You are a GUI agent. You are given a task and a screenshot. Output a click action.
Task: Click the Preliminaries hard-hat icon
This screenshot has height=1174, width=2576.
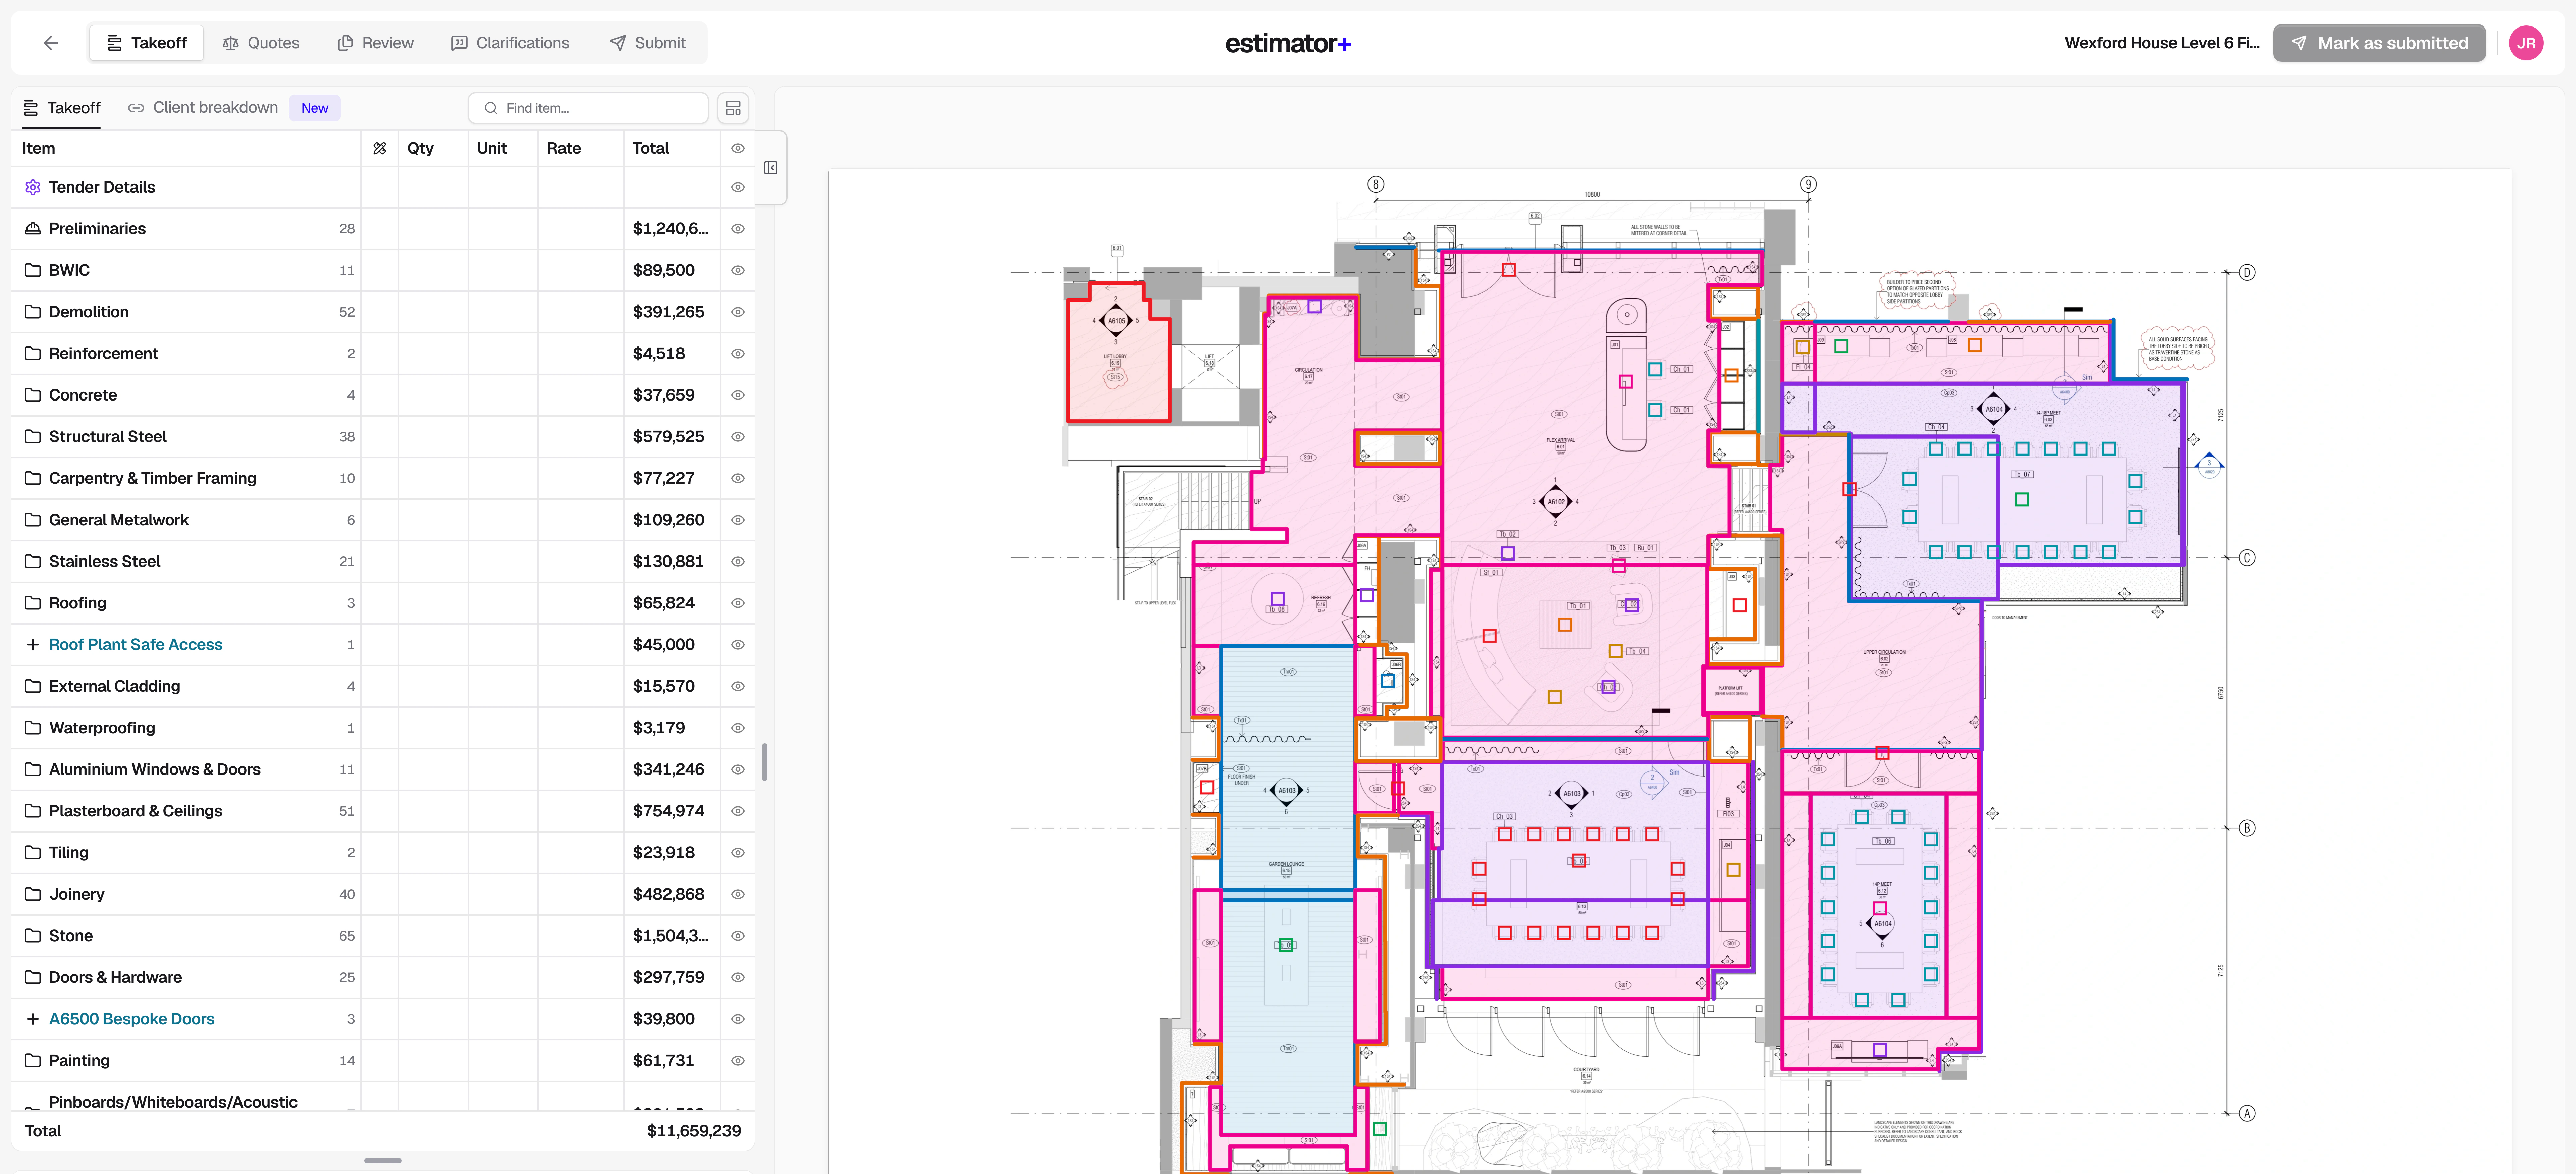33,229
